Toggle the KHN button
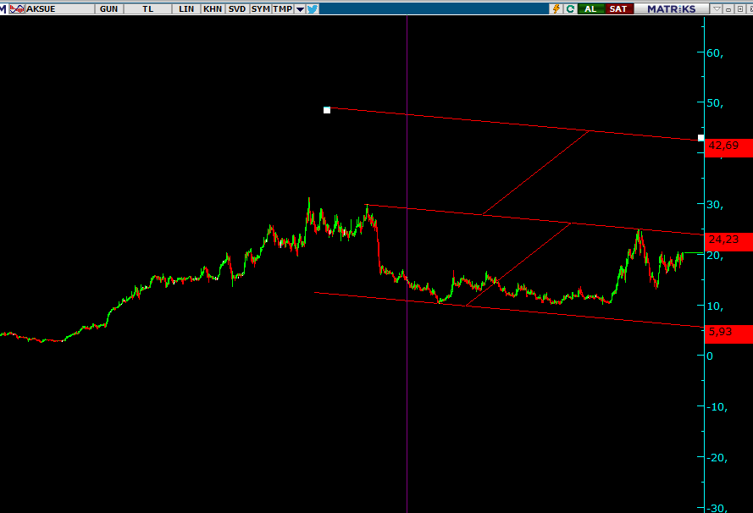Screen dimensions: 753x513 213,8
